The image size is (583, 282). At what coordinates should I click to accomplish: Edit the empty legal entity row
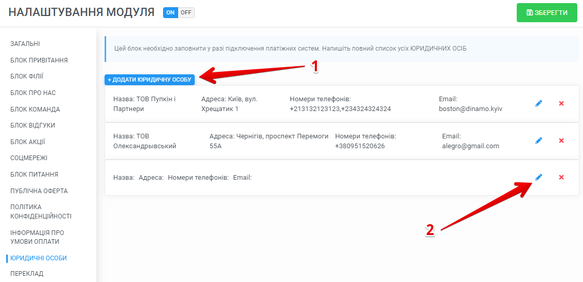(x=539, y=177)
